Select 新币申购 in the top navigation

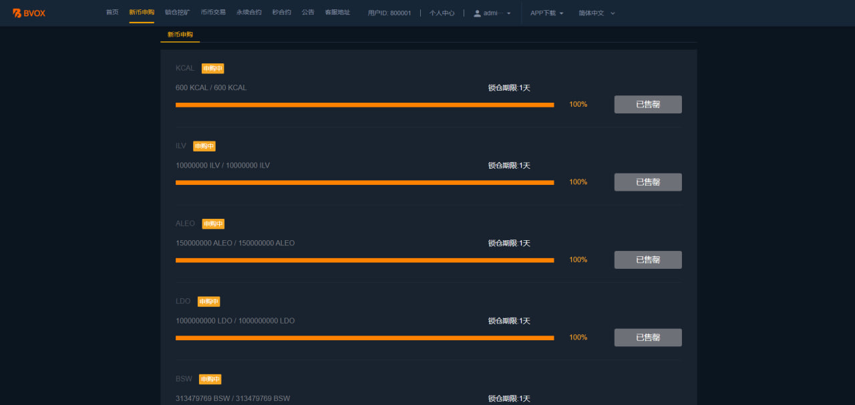(142, 13)
